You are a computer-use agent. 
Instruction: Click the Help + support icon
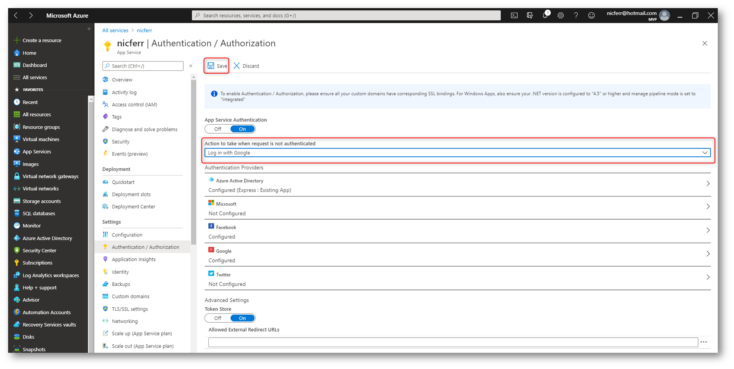pyautogui.click(x=17, y=288)
